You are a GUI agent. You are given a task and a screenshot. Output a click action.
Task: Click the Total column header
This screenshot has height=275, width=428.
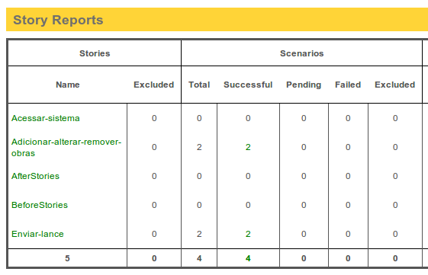[199, 85]
